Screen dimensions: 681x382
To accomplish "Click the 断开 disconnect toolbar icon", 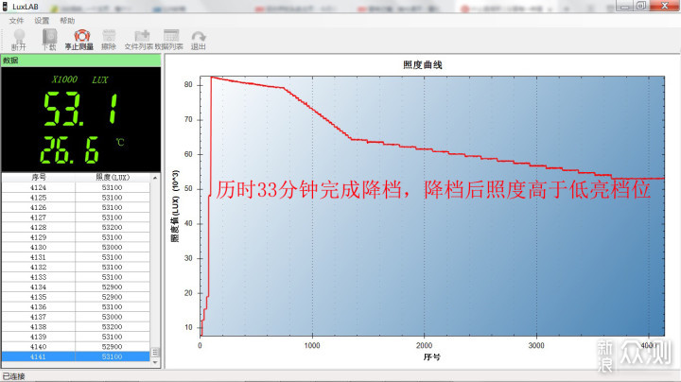I will pos(19,40).
